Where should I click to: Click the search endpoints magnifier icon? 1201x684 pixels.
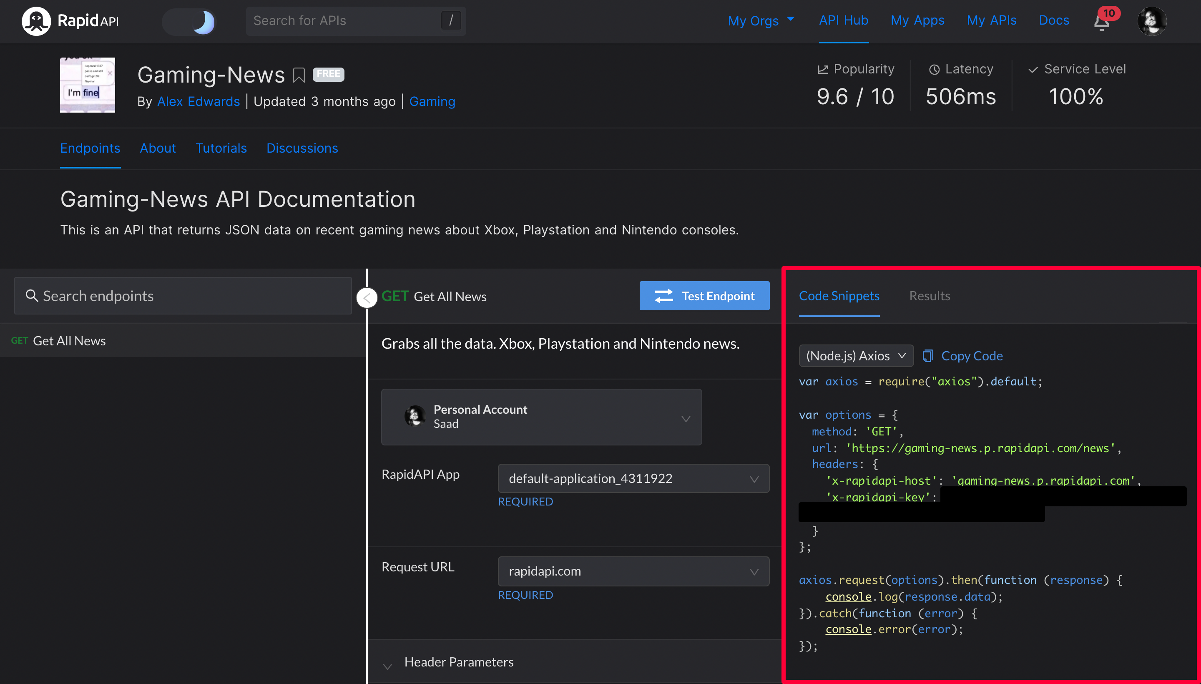[31, 295]
